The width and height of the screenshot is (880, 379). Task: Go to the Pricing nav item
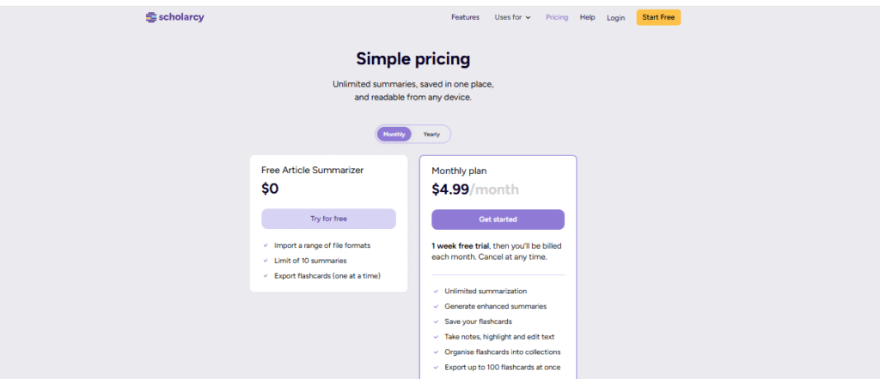pos(557,17)
